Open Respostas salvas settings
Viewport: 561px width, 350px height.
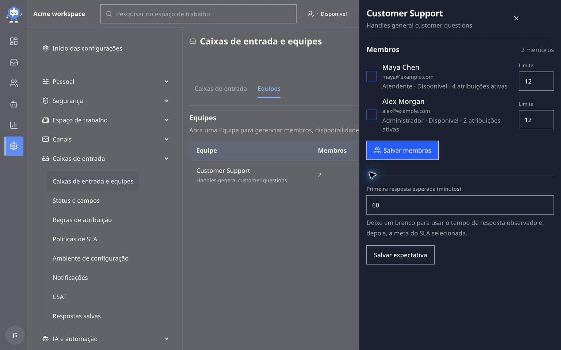(77, 316)
